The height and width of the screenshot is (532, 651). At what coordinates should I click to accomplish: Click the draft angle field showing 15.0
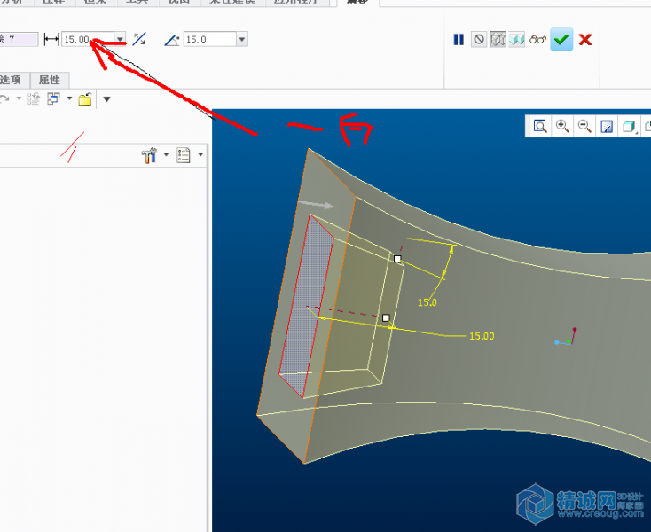[x=210, y=39]
